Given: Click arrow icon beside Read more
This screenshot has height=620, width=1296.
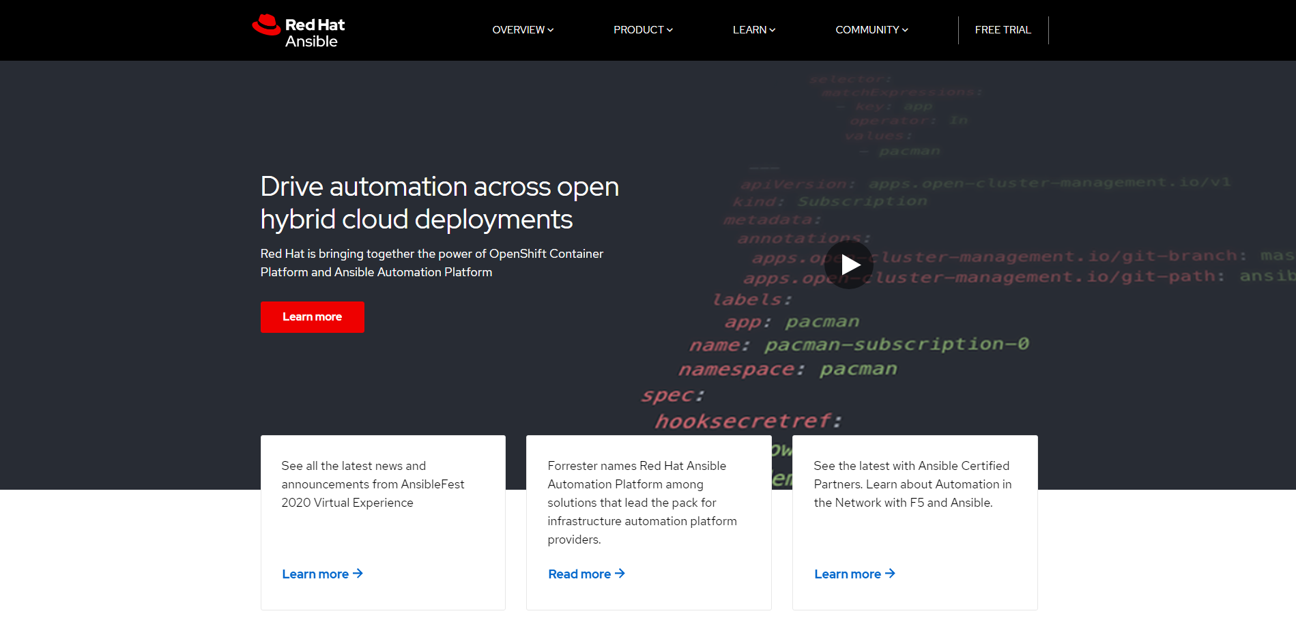Looking at the screenshot, I should pos(620,574).
